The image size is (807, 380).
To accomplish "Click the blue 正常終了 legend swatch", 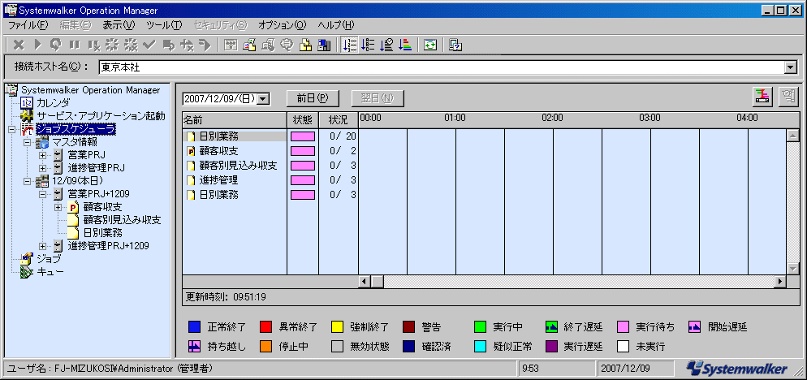I will (194, 326).
